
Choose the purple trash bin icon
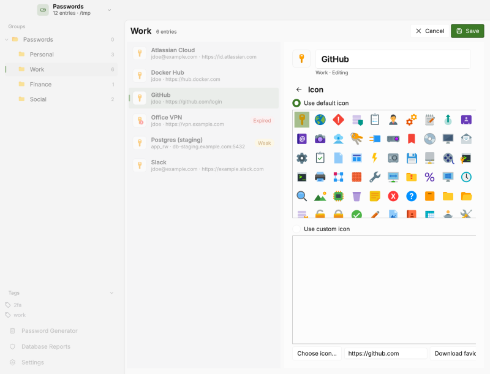tap(356, 196)
